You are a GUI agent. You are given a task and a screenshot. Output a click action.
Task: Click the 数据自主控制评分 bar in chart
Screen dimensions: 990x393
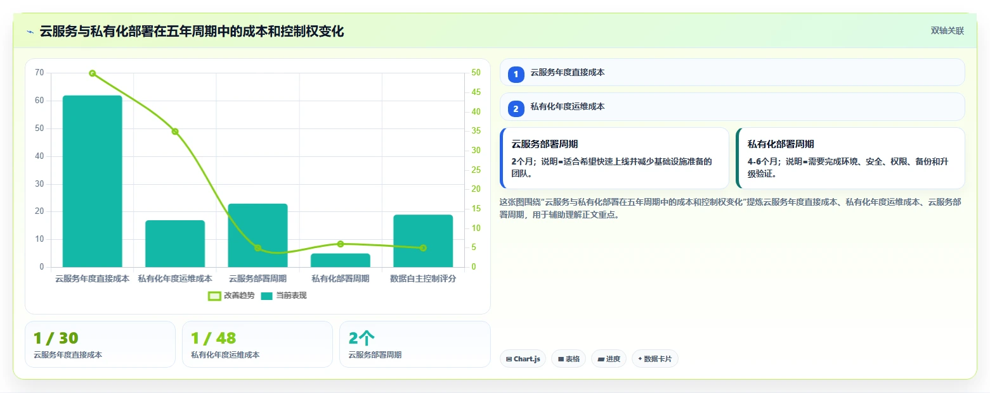click(x=423, y=241)
